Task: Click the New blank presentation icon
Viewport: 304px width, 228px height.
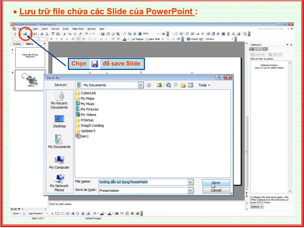Action: [x=15, y=34]
